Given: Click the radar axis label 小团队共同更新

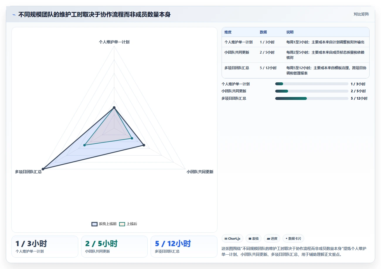Looking at the screenshot, I should pos(200,172).
